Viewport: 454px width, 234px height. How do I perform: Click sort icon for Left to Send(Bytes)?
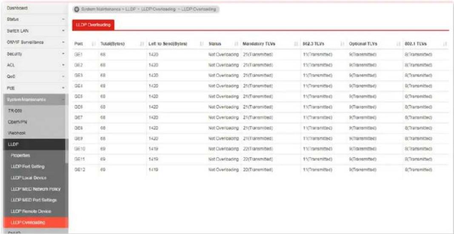click(202, 44)
